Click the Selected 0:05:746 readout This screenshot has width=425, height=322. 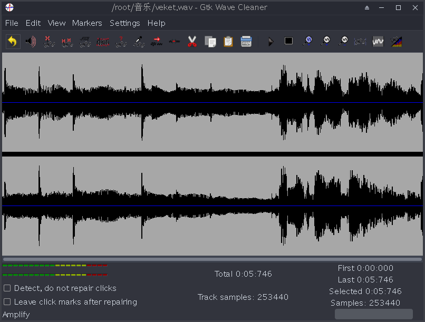pyautogui.click(x=365, y=291)
